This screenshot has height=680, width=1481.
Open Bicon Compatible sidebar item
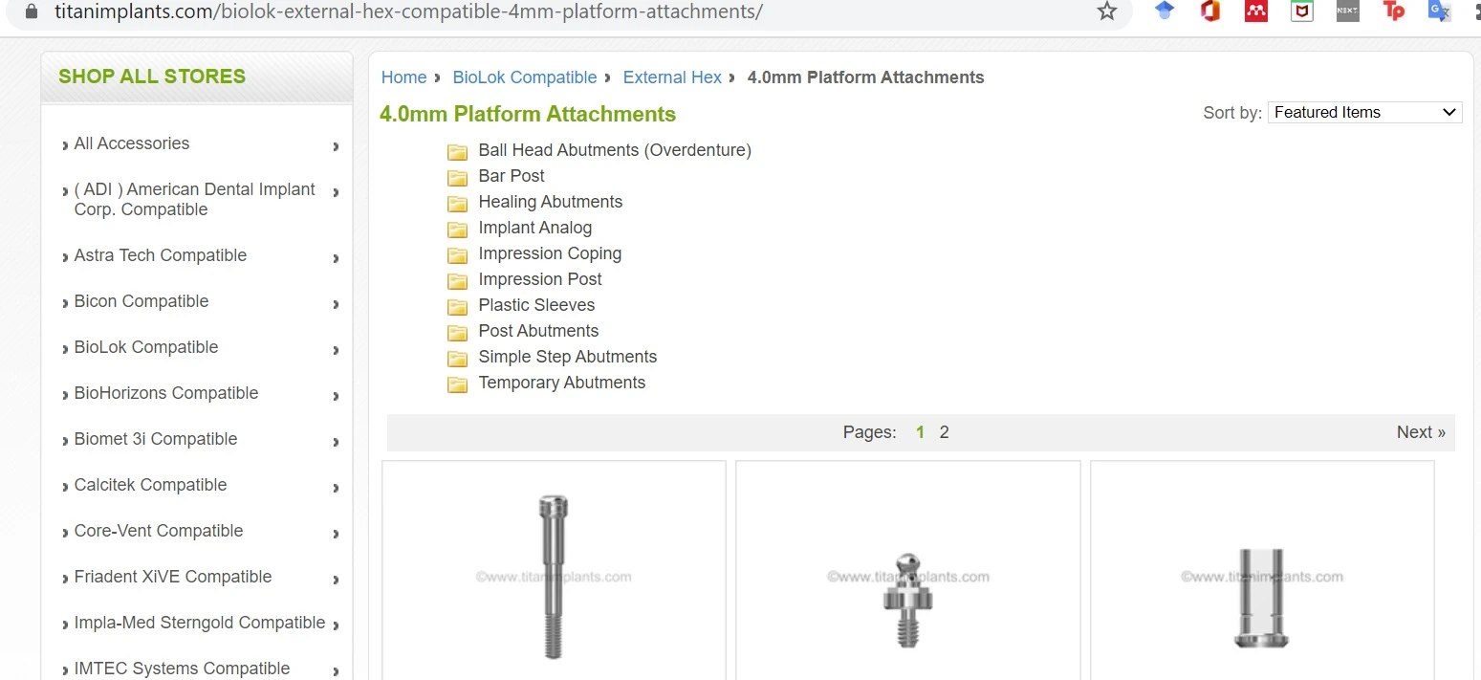coord(142,301)
